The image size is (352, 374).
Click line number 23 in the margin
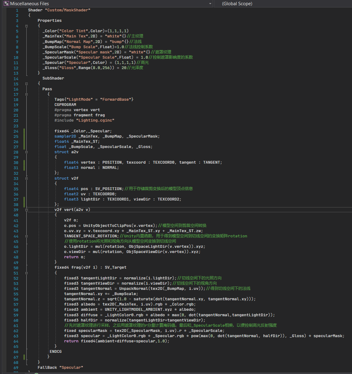(16, 126)
